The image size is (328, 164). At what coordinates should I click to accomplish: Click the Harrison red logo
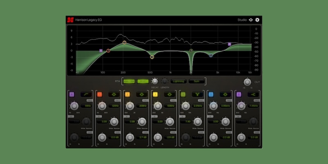(x=70, y=20)
